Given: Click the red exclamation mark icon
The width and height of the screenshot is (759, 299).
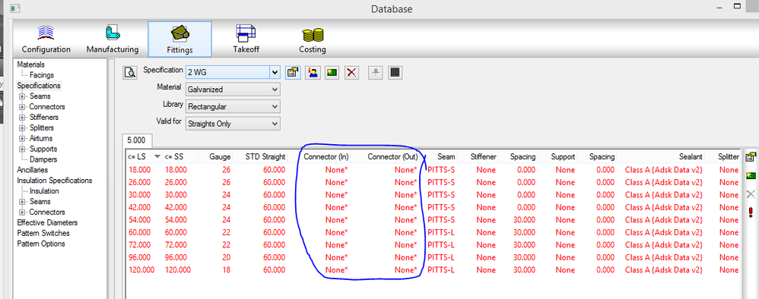Looking at the screenshot, I should click(751, 212).
